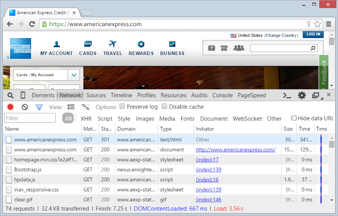Open the Chrome hamburger menu
Screen dimensions: 338x216
329,24
